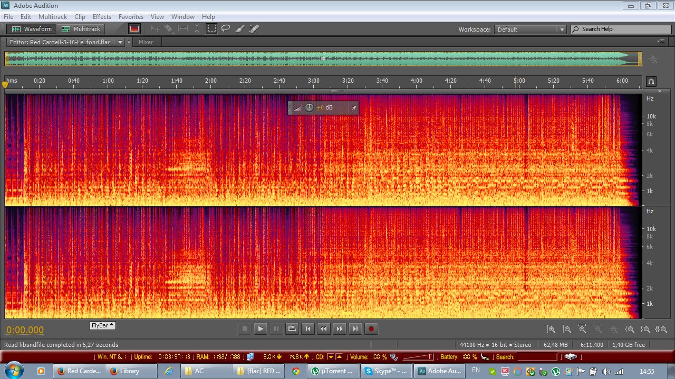Toggle the spectral frequency display
Image resolution: width=675 pixels, height=379 pixels.
(x=134, y=29)
